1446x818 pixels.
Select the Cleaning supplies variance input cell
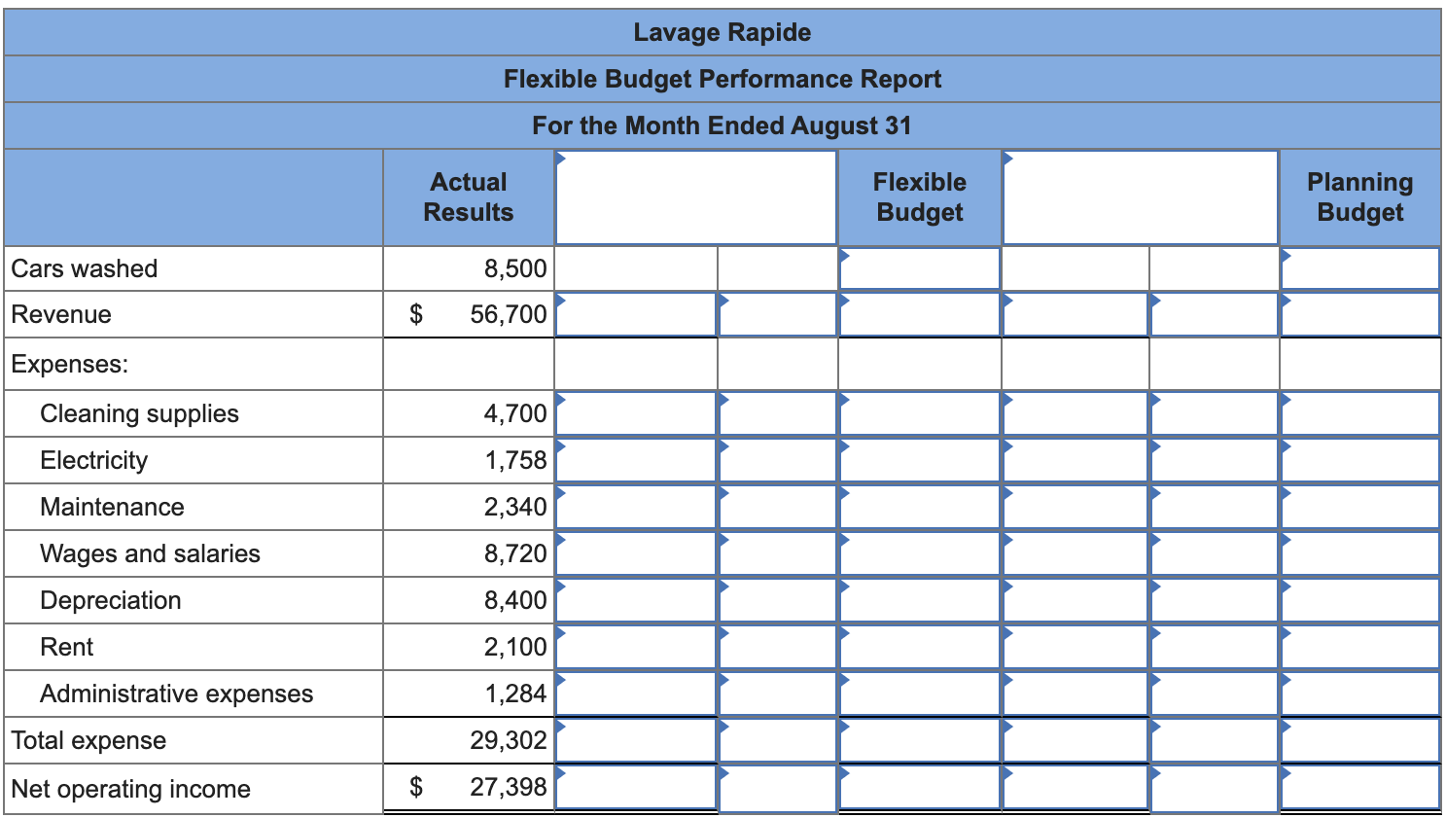pos(637,412)
